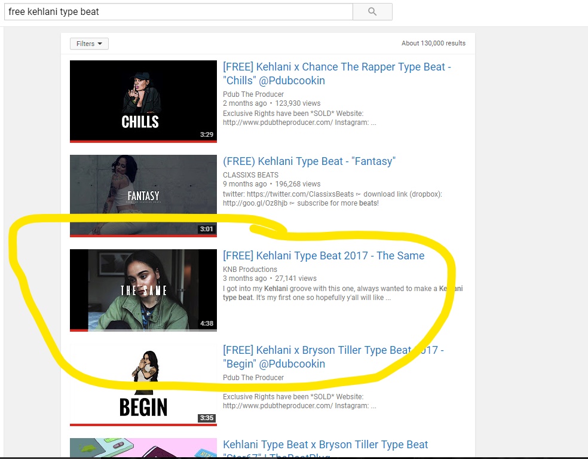Focus the search box containing 'free kehlani type beat'
This screenshot has width=588, height=459.
tap(179, 11)
